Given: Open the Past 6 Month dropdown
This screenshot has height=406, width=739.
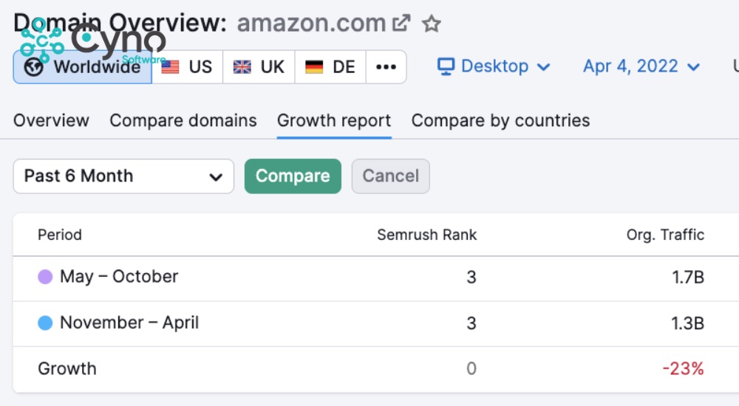Looking at the screenshot, I should click(x=123, y=176).
